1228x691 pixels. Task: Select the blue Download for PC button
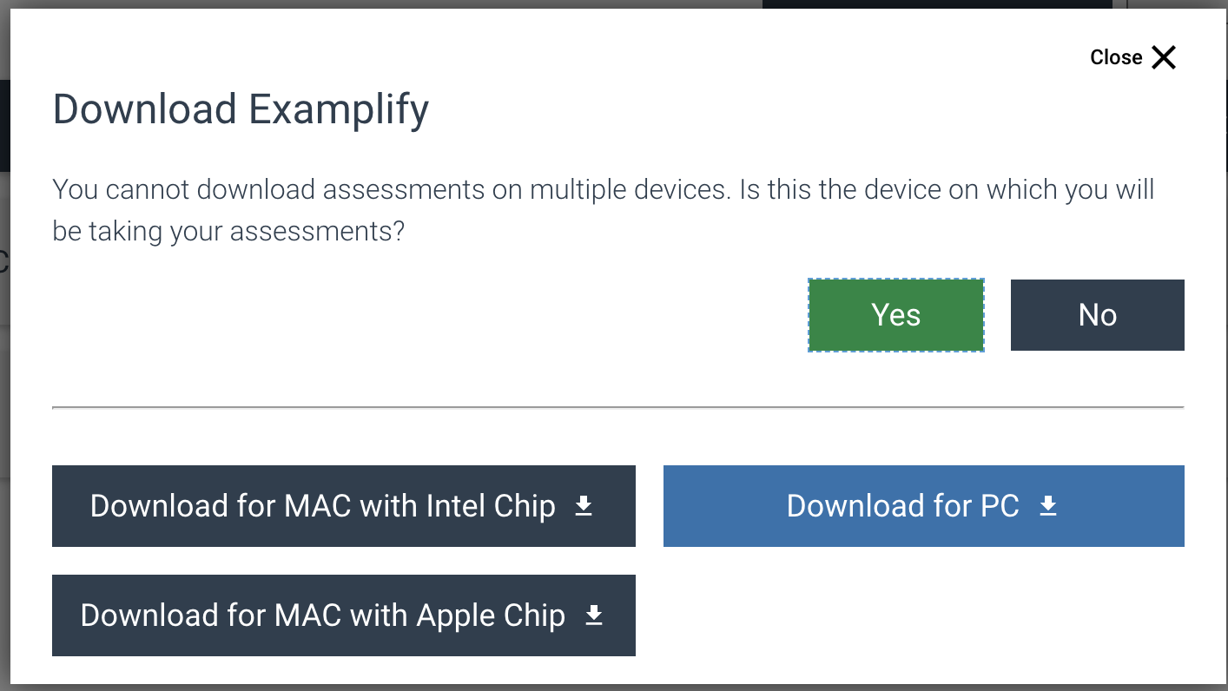coord(924,506)
